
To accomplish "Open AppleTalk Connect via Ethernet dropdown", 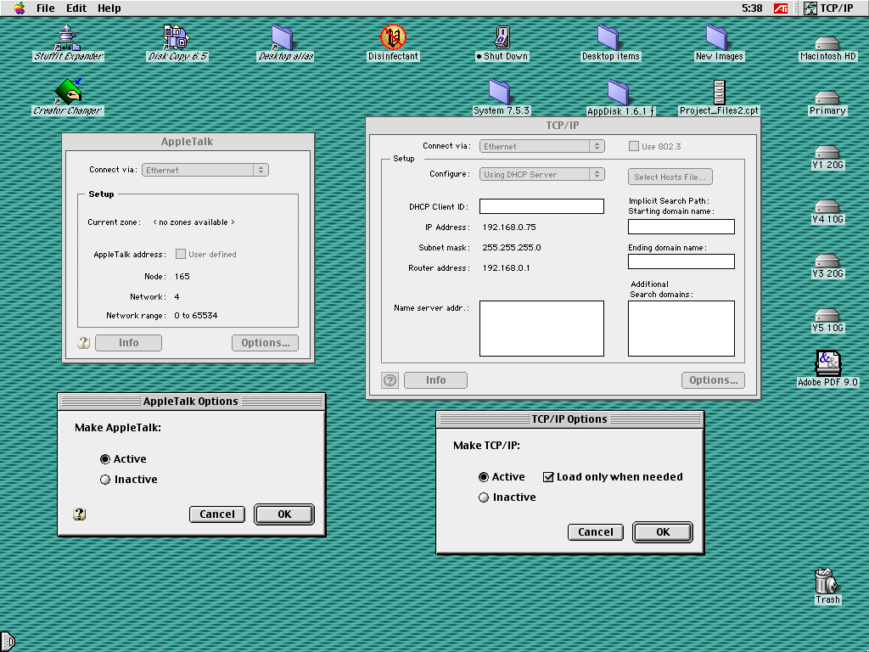I will [205, 170].
